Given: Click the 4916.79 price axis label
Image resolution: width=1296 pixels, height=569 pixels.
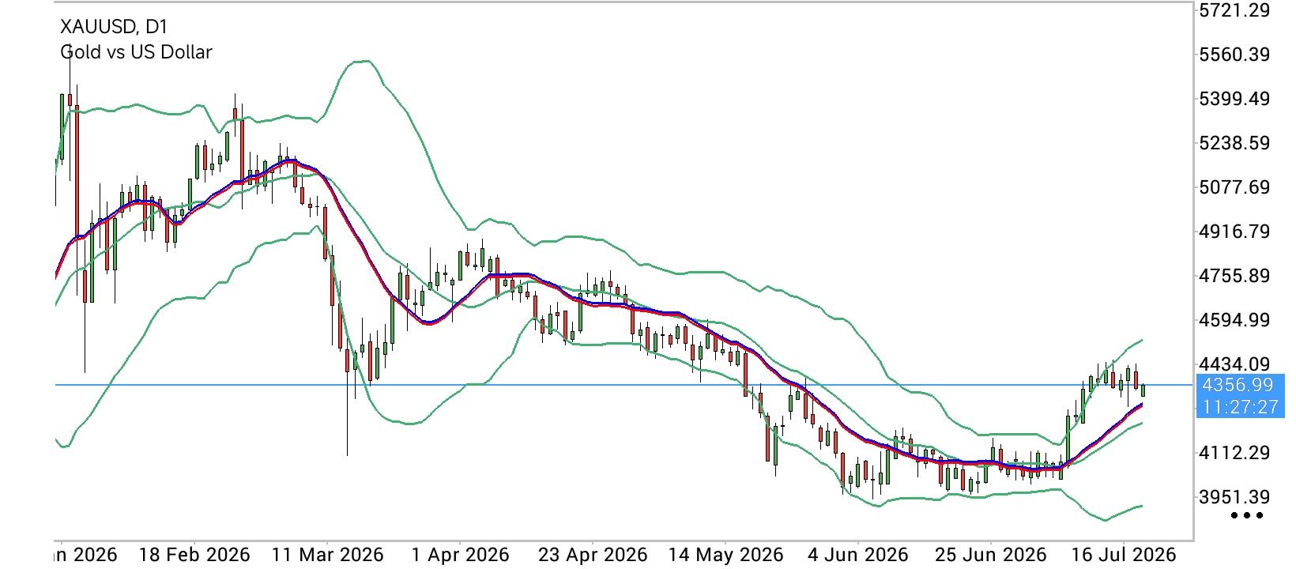Looking at the screenshot, I should pos(1234,232).
